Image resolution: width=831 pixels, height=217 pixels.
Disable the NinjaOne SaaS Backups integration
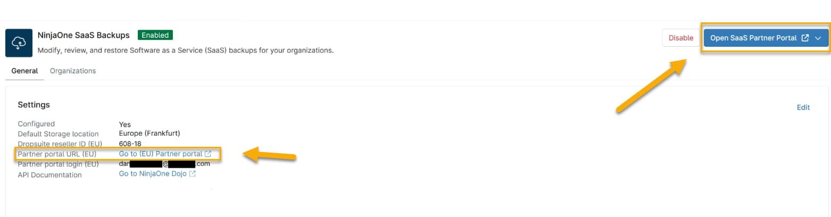tap(680, 38)
